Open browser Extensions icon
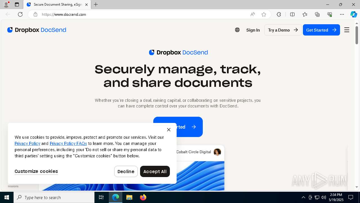The image size is (360, 203). point(279,14)
